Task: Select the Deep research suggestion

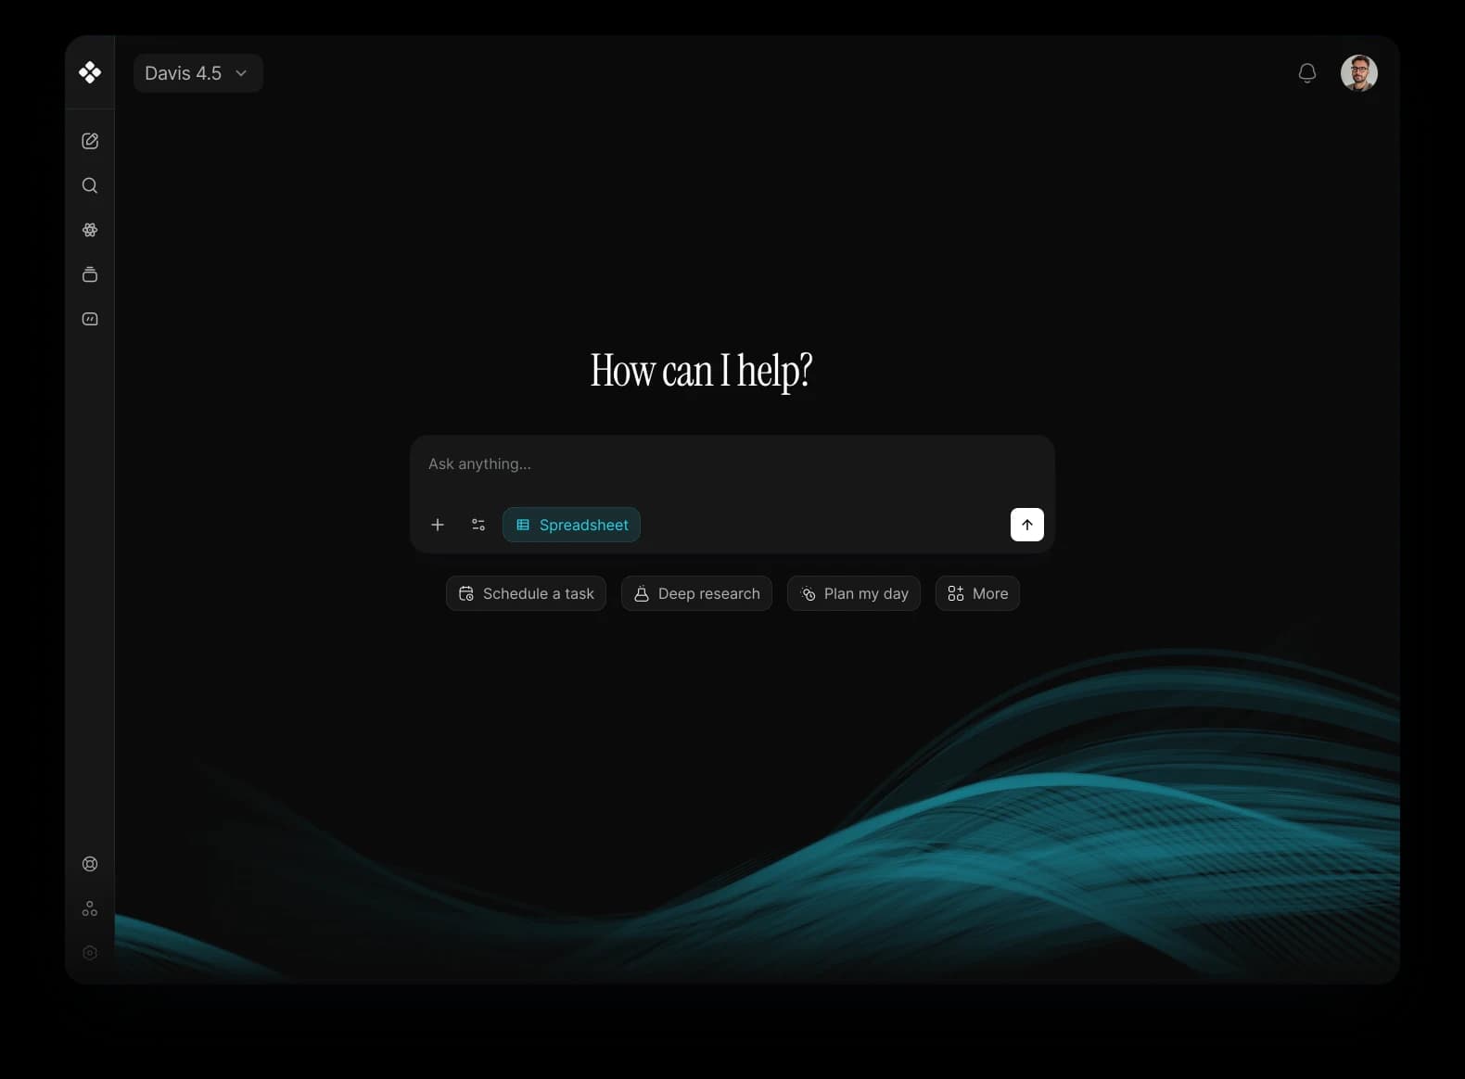Action: (696, 593)
